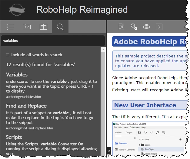Open the A-Z Index pane icon
190x159 pixels.
[27, 27]
